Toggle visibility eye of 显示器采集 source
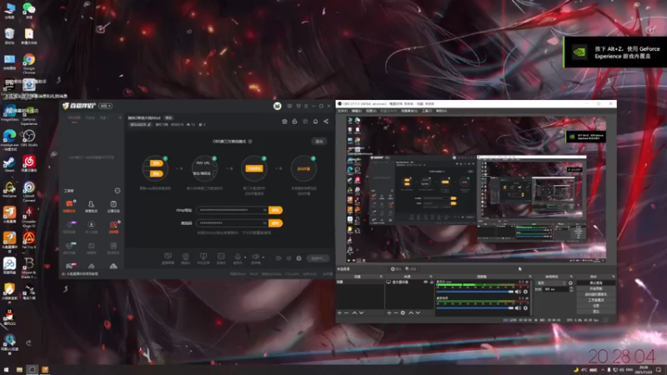Viewport: 667px width, 375px height. tap(425, 282)
